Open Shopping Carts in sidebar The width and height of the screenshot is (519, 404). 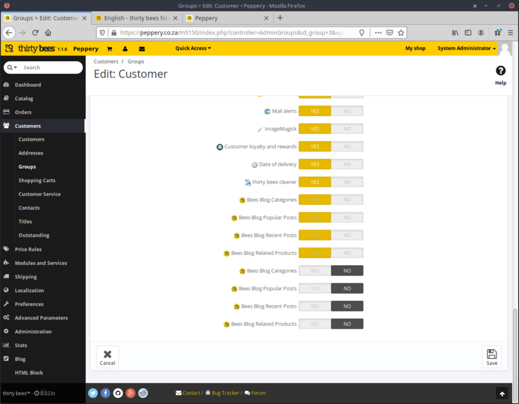[x=37, y=180]
